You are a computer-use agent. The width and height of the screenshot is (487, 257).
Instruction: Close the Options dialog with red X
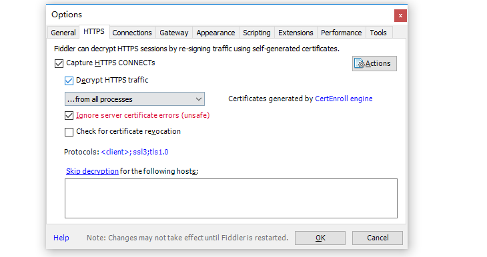400,15
